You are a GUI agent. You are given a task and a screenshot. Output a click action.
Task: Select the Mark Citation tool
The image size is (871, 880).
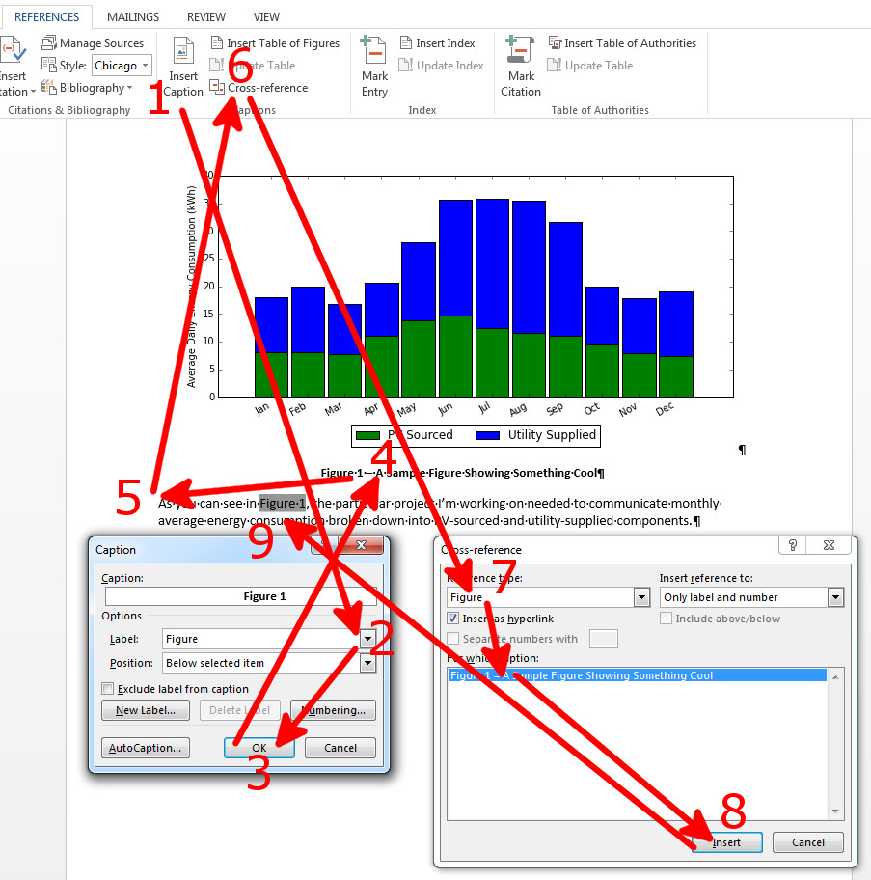tap(520, 65)
